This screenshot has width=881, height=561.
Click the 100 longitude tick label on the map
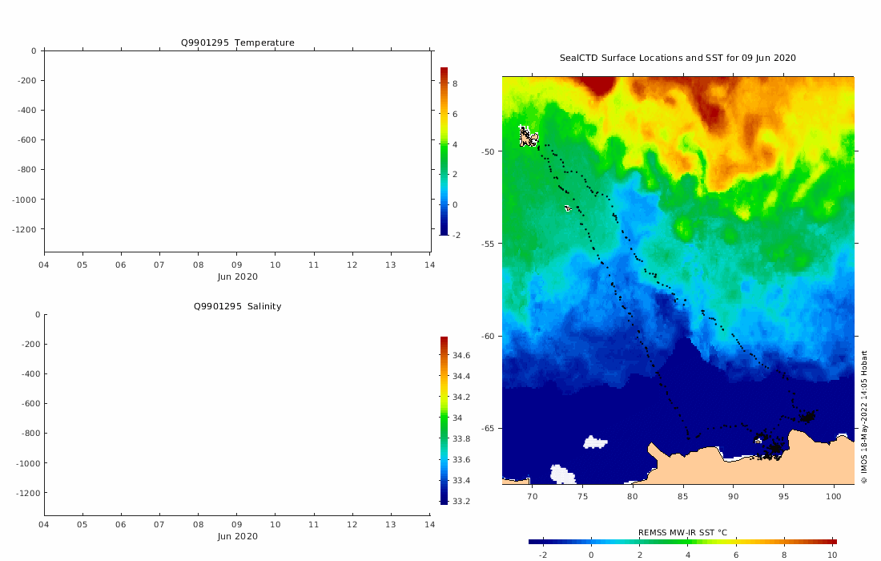click(x=833, y=496)
